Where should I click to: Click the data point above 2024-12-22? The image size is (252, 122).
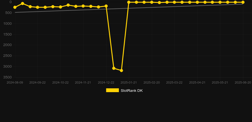[106, 6]
